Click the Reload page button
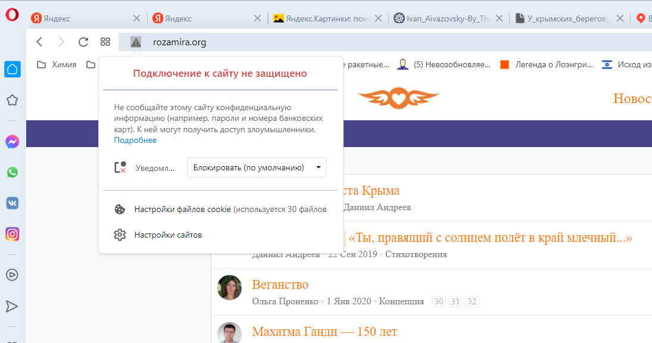652x343 pixels. pos(83,42)
